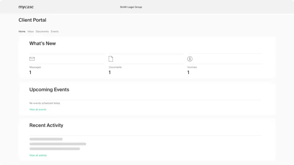Open View all activity link

point(38,155)
